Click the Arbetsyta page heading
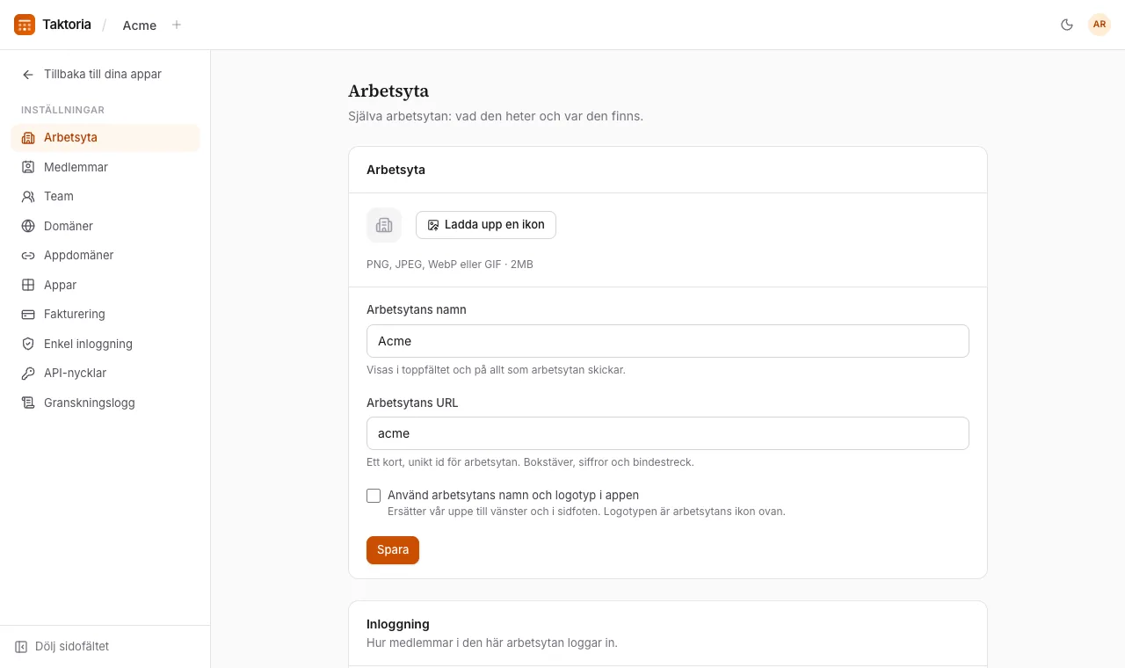Viewport: 1125px width, 668px height. (x=388, y=91)
